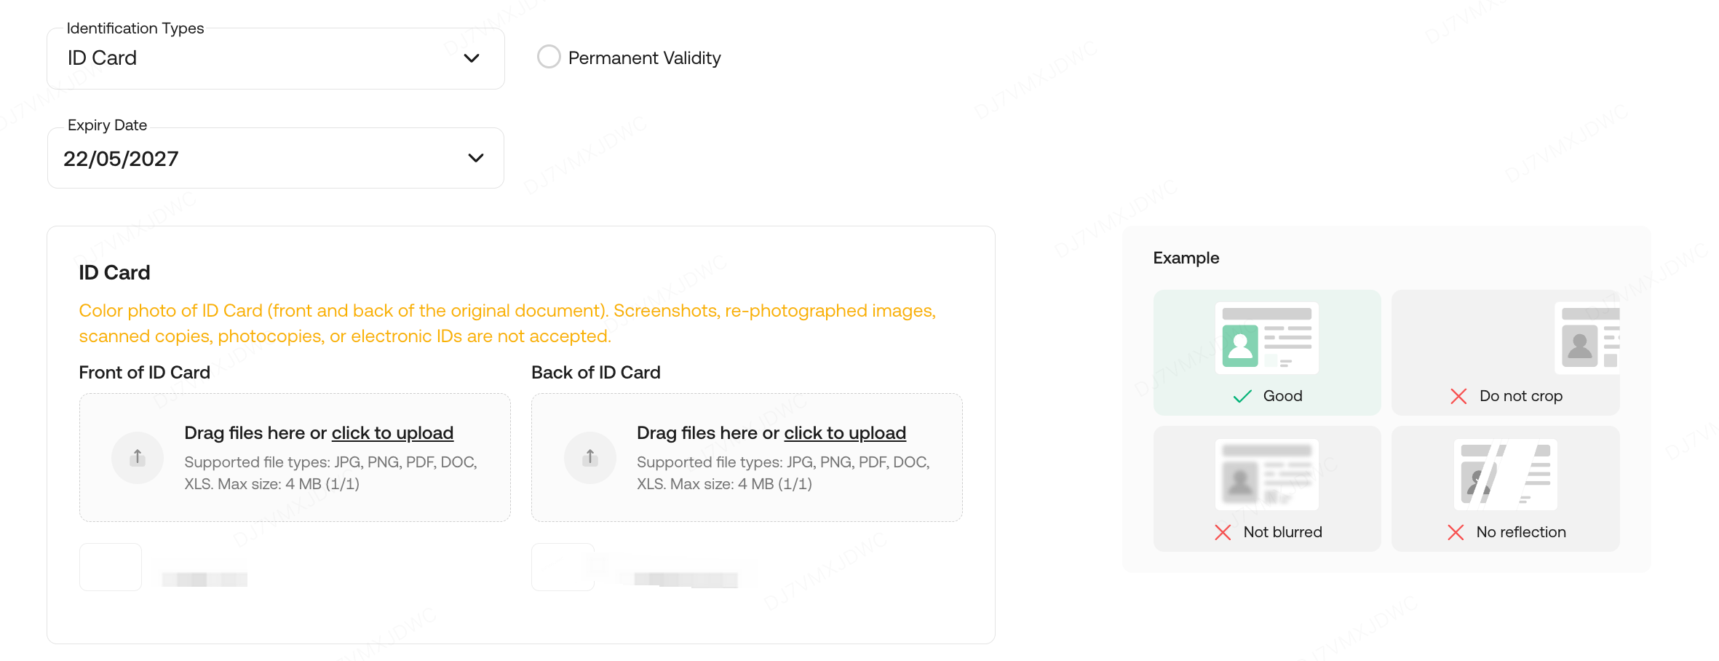1719x661 pixels.
Task: Click the No reflection example illustration
Action: 1505,475
